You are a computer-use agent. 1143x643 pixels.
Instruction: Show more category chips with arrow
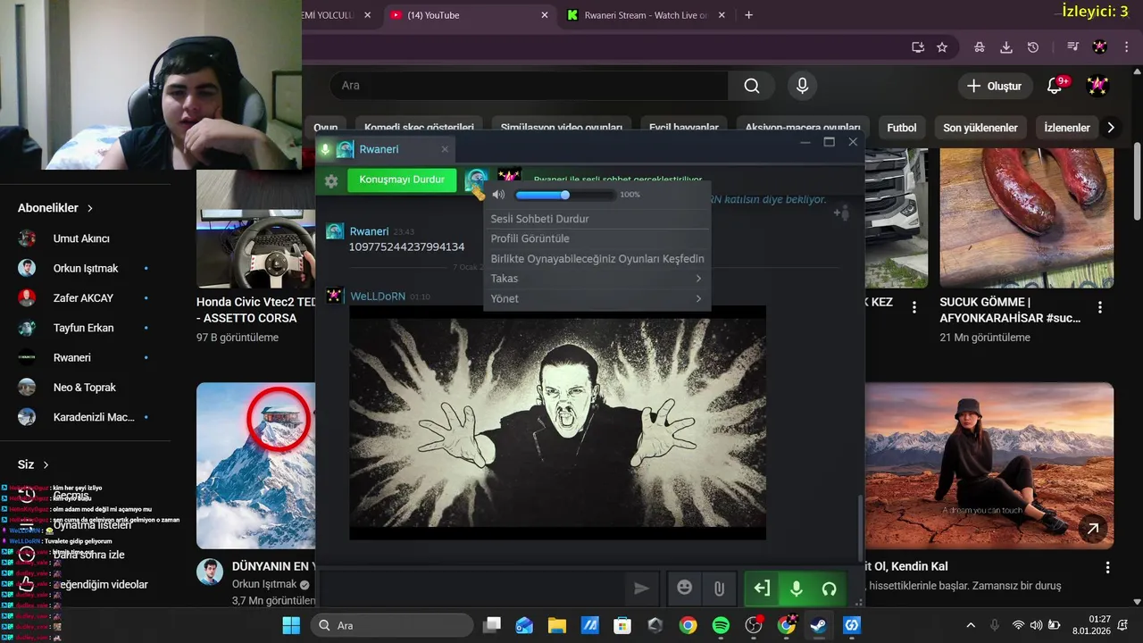1111,128
